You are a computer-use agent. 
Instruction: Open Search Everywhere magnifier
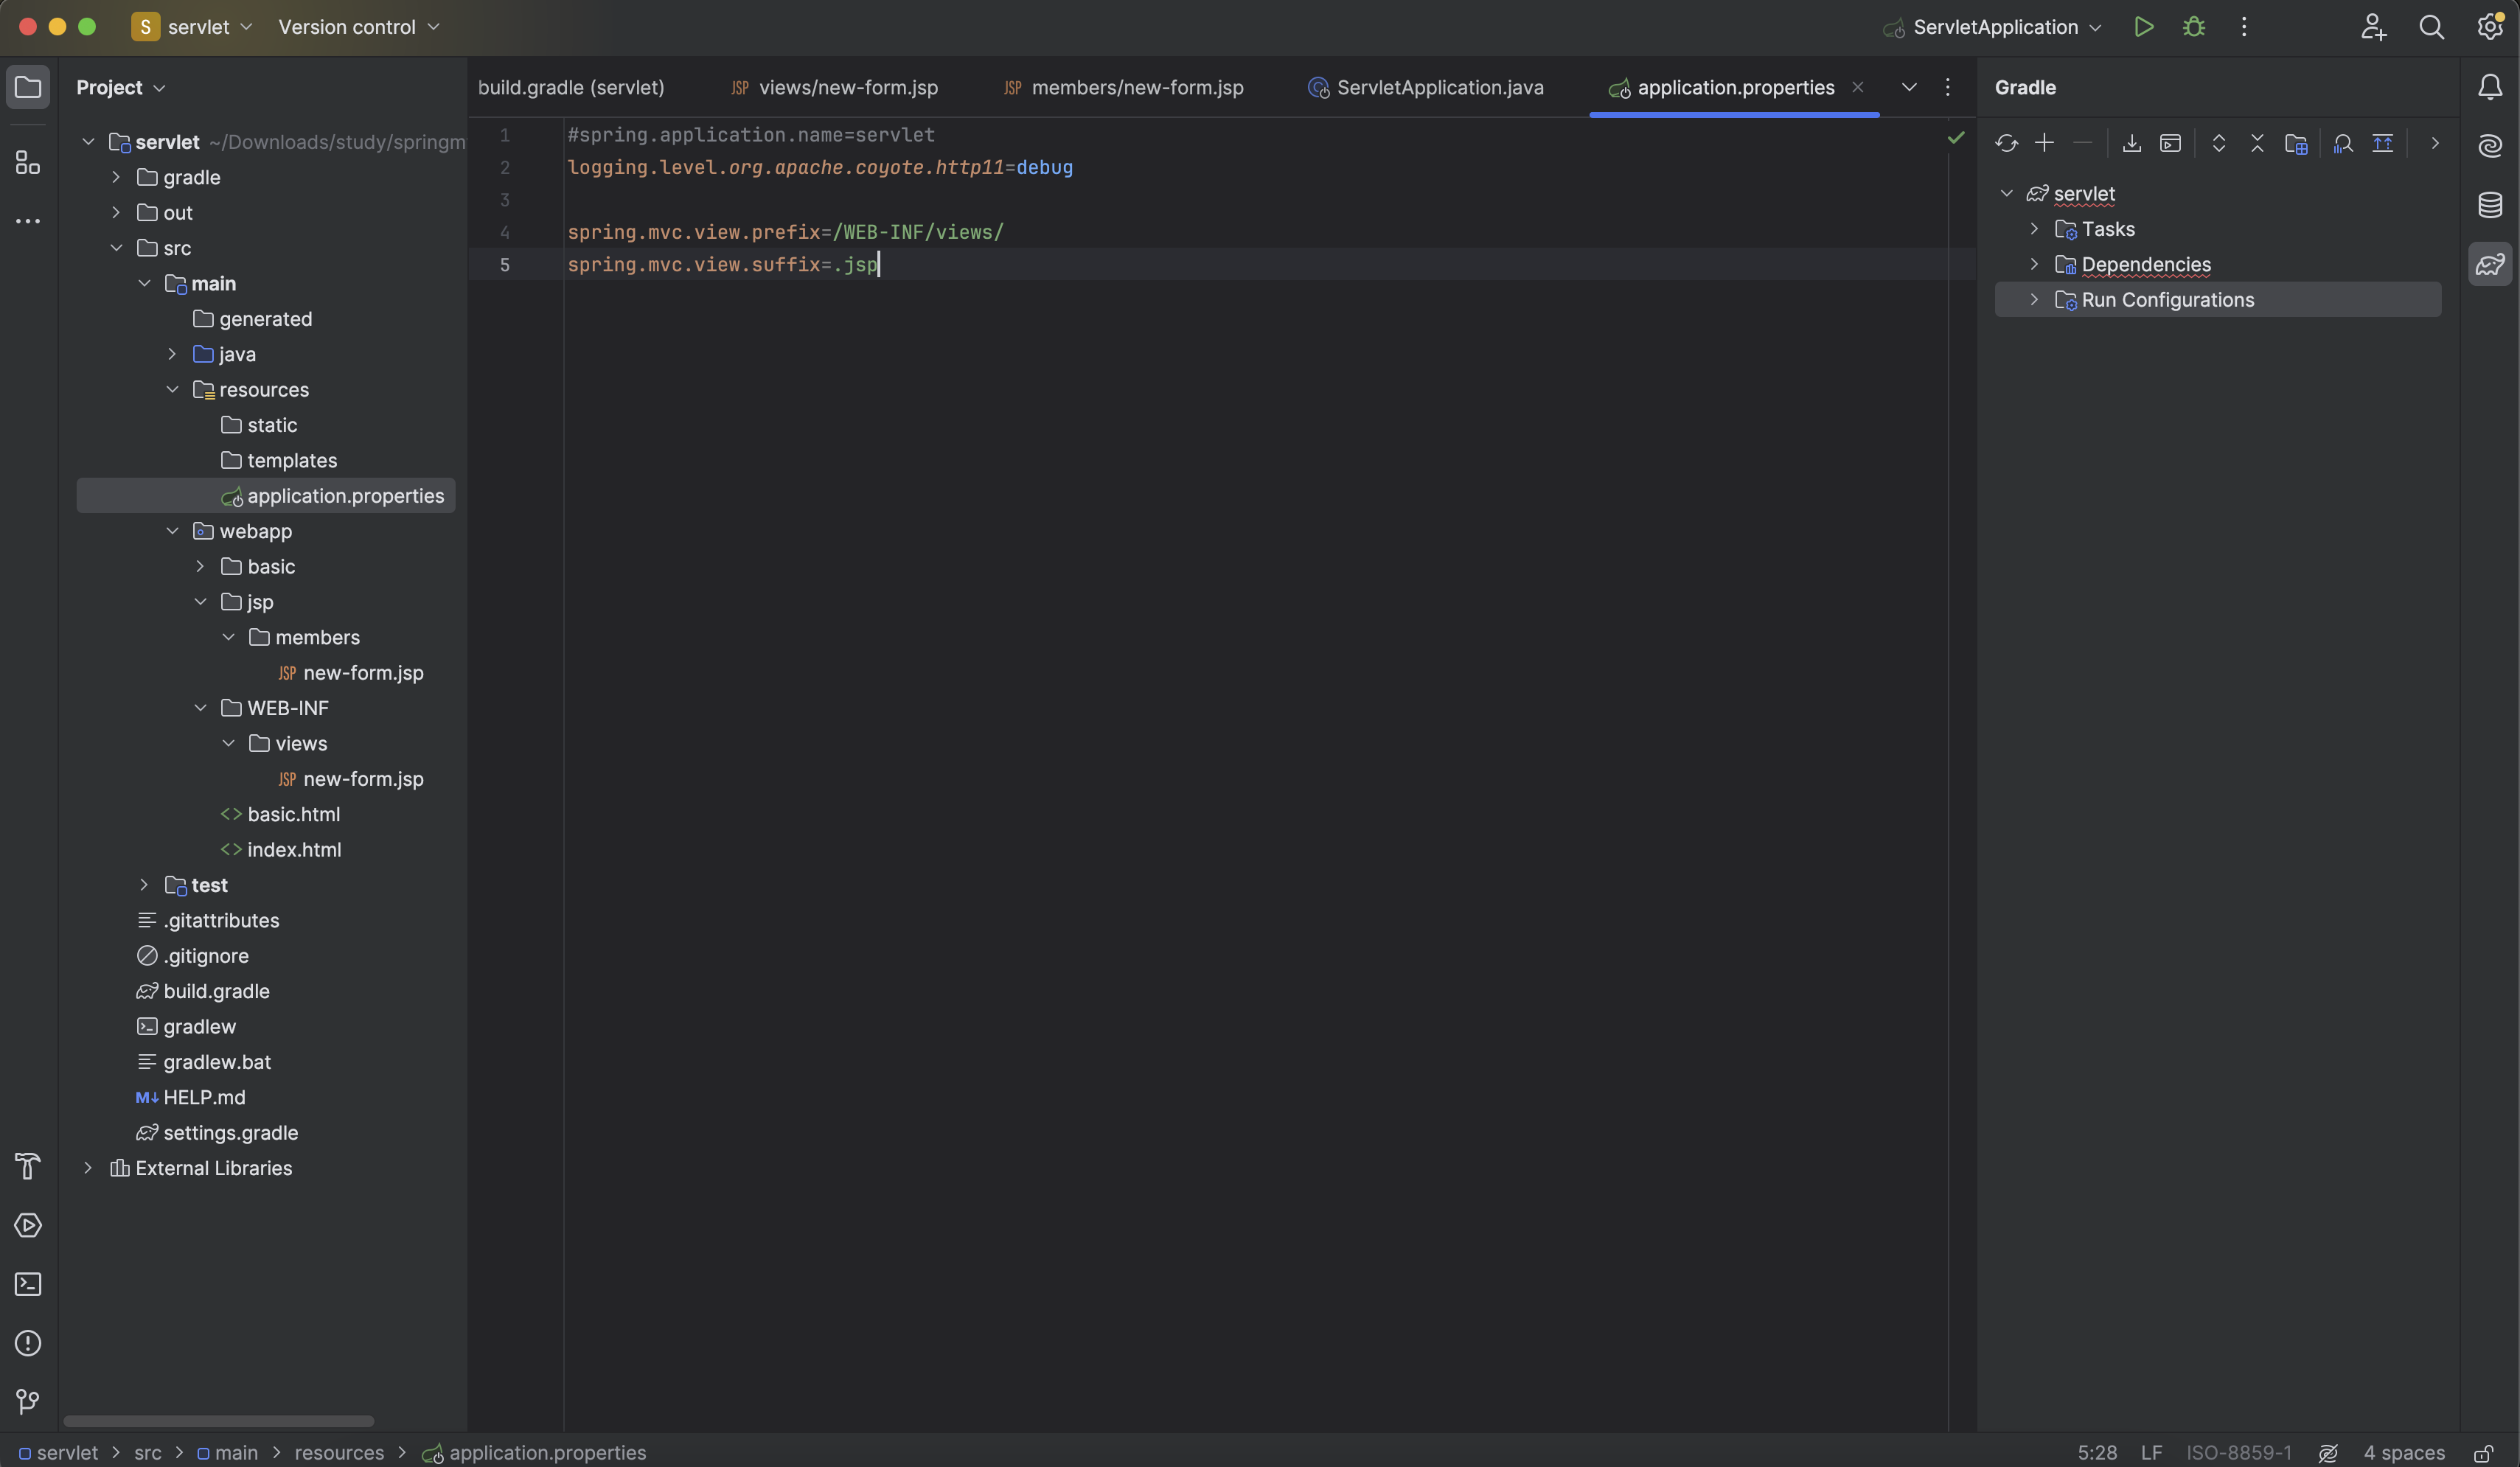(2432, 27)
